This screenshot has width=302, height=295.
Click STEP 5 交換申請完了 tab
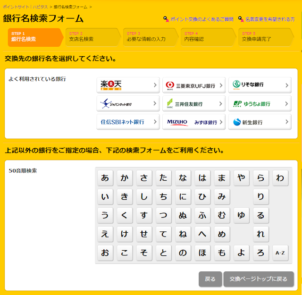266,37
